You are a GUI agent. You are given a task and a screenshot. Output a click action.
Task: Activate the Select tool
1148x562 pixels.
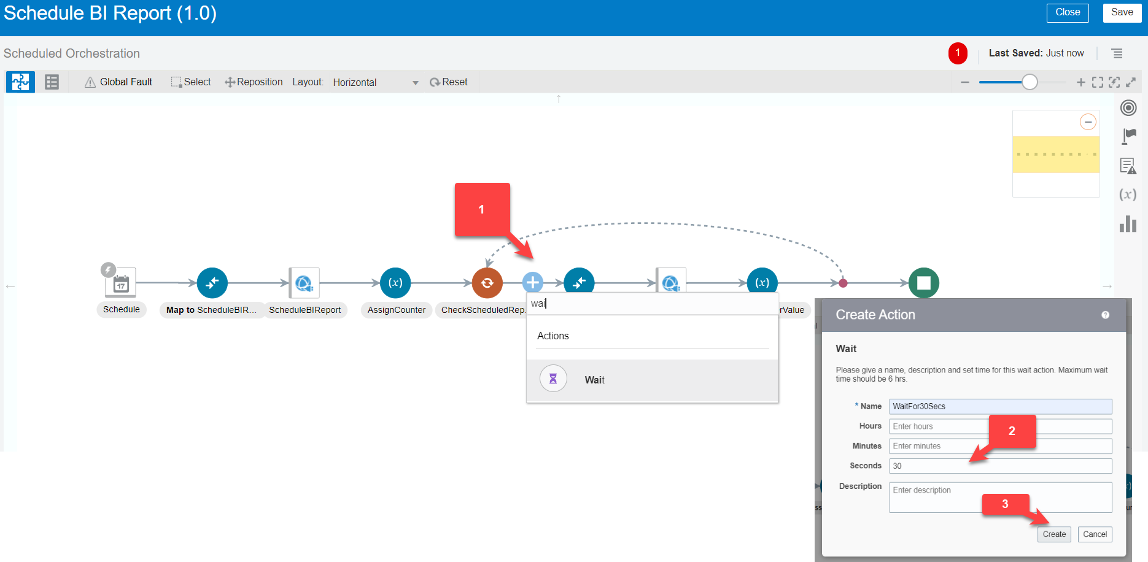click(191, 82)
